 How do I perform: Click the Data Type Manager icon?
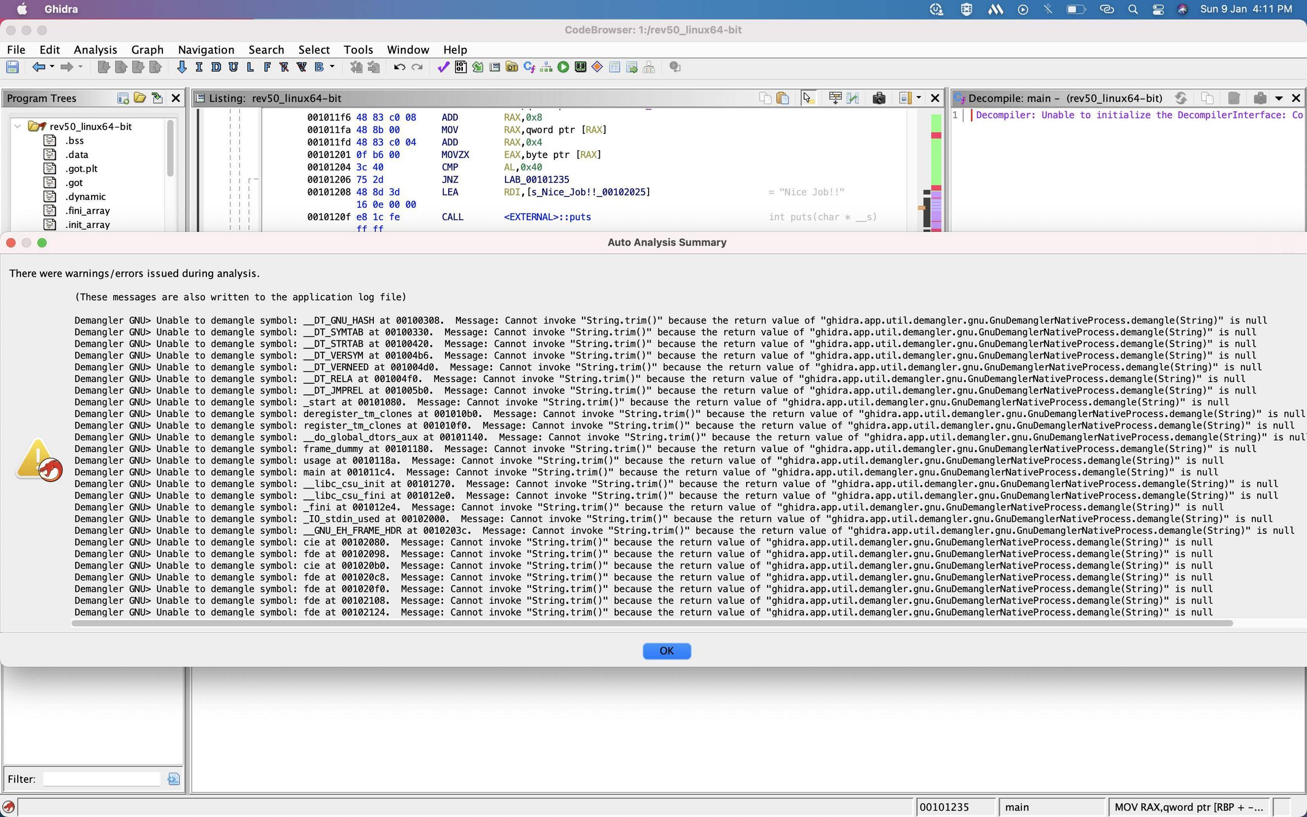click(x=512, y=67)
